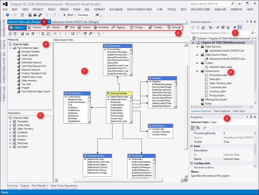Click the New Measure icon in cube toolbar
The image size is (259, 195).
22,34
